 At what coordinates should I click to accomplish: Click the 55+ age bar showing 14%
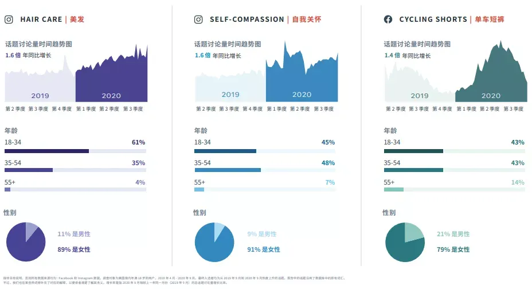pyautogui.click(x=454, y=189)
